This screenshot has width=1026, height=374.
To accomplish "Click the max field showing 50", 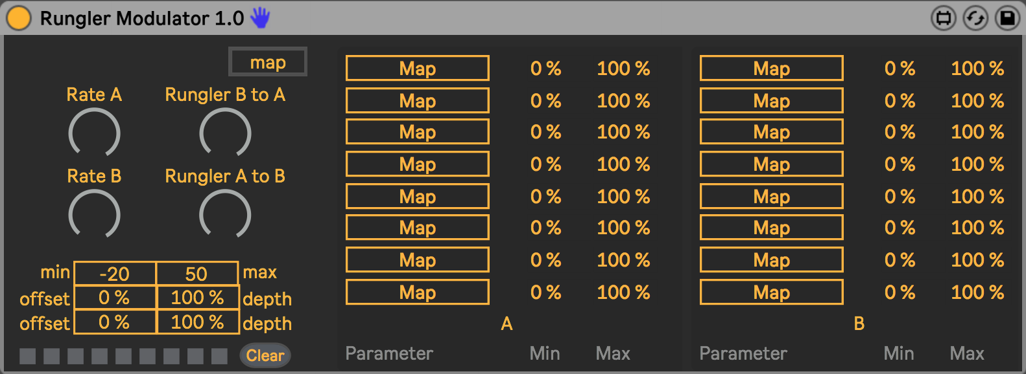I will click(197, 274).
